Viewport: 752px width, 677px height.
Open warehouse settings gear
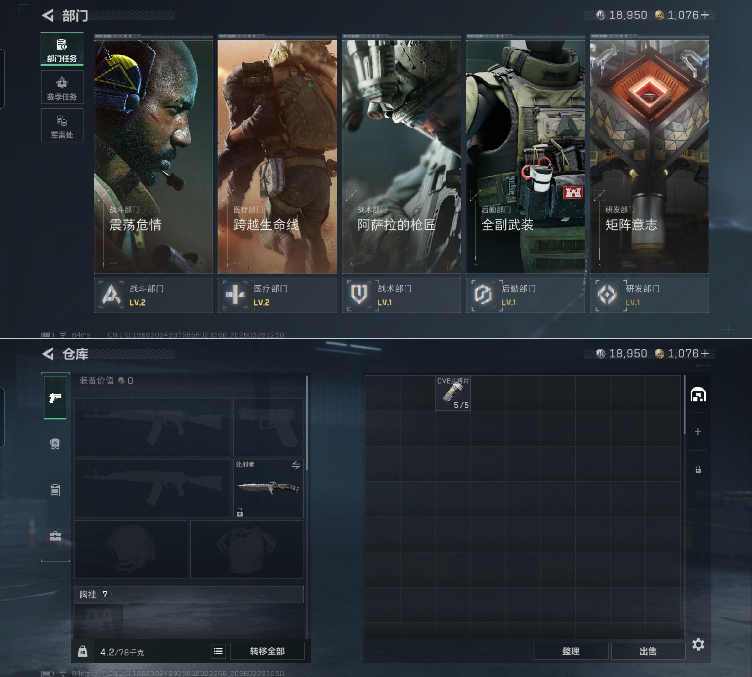[698, 645]
